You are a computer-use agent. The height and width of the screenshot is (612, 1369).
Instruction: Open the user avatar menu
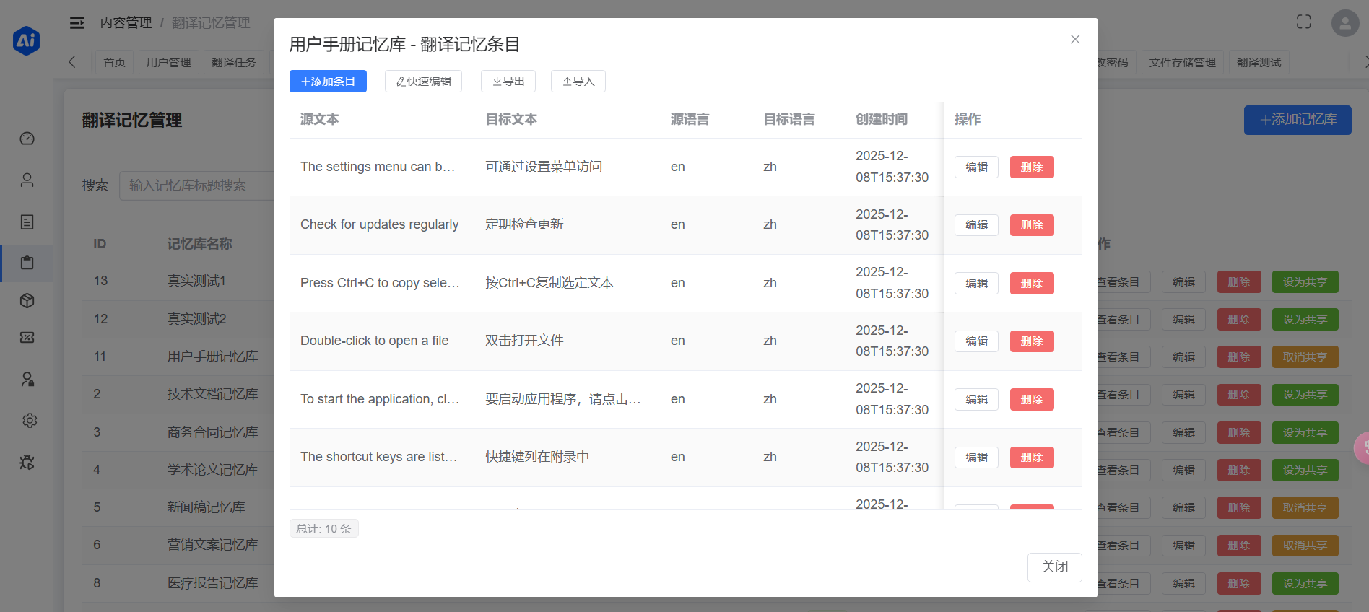(1345, 23)
